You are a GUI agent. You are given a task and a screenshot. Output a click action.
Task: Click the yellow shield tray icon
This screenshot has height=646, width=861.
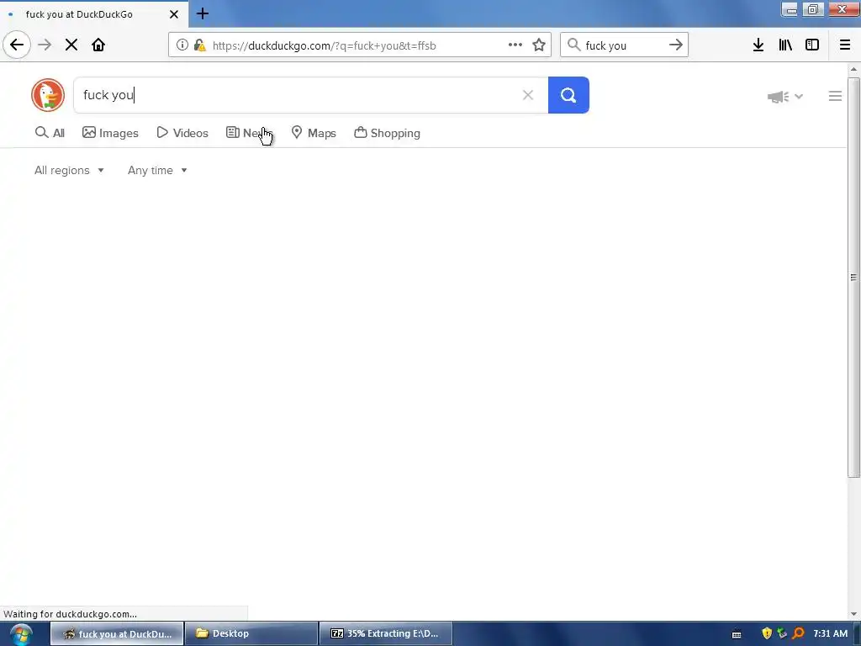(x=767, y=633)
